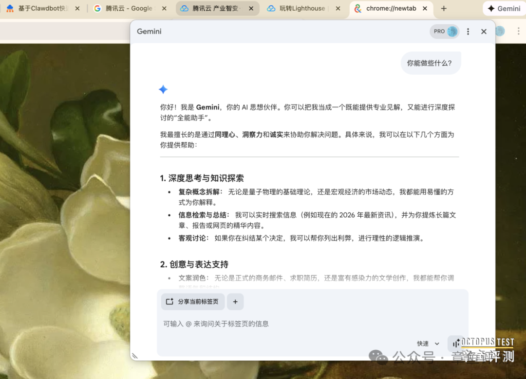Click the user message 你能做些什么？

(x=431, y=63)
